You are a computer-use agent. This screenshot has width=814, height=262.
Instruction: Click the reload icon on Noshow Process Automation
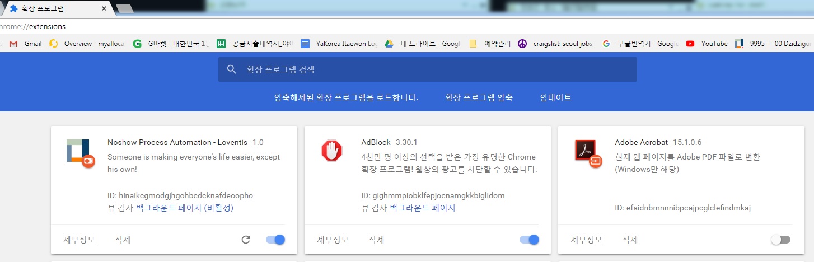(x=245, y=240)
